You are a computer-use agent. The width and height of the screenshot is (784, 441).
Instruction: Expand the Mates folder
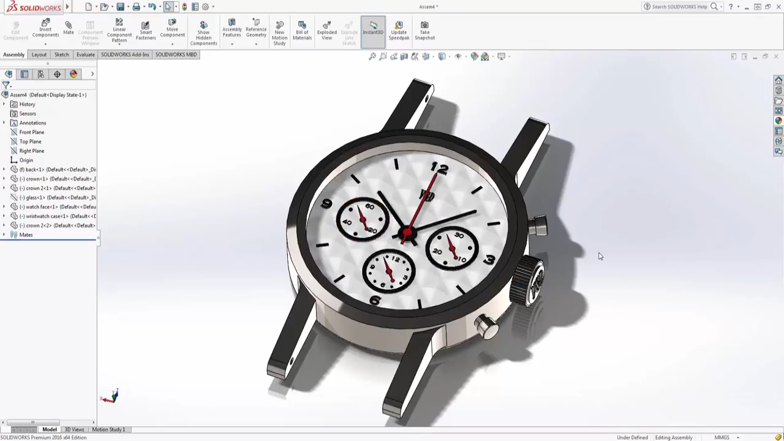[4, 235]
